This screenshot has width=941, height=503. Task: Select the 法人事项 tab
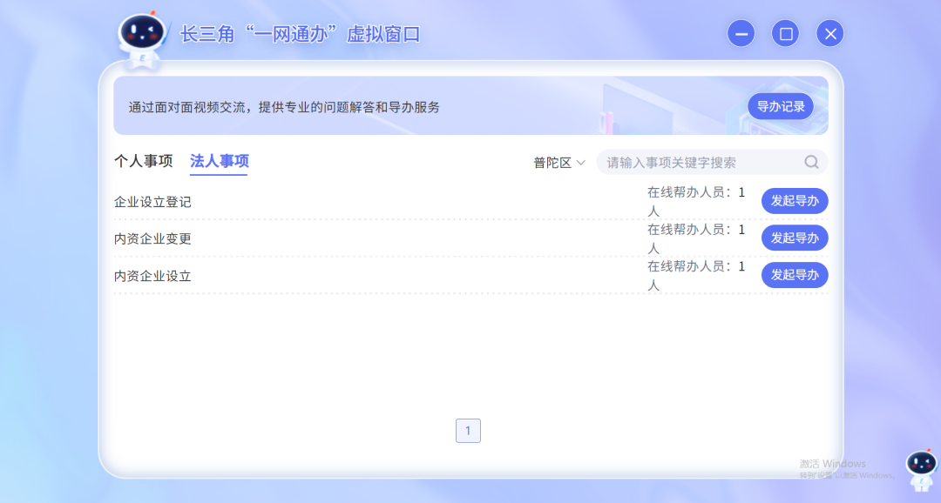[x=220, y=161]
